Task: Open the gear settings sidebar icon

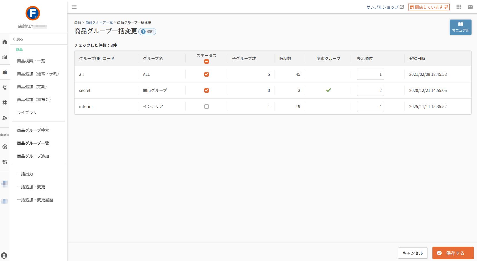Action: pos(5,103)
